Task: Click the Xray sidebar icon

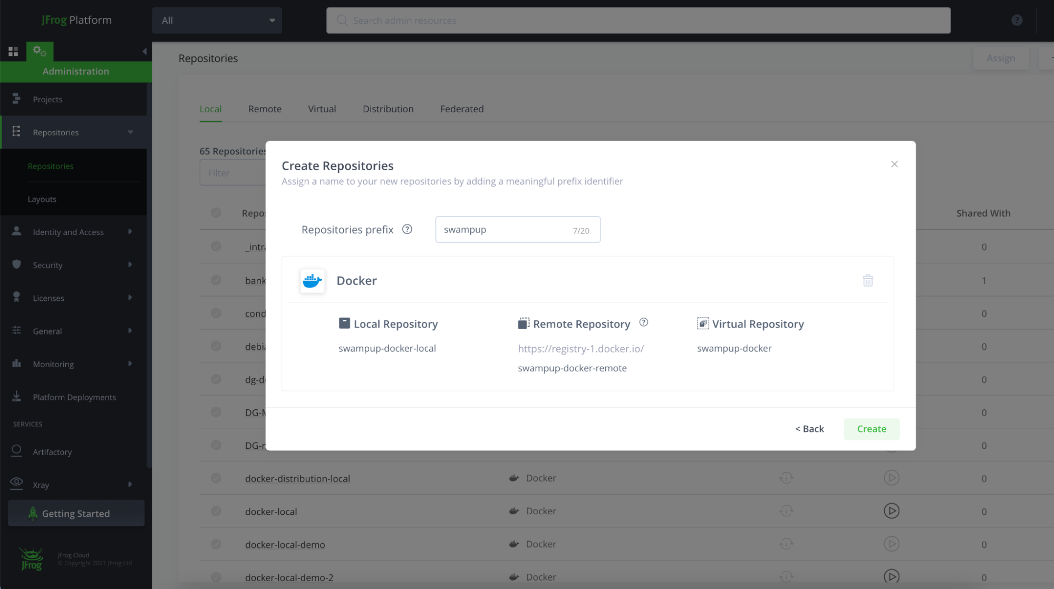Action: pos(16,484)
